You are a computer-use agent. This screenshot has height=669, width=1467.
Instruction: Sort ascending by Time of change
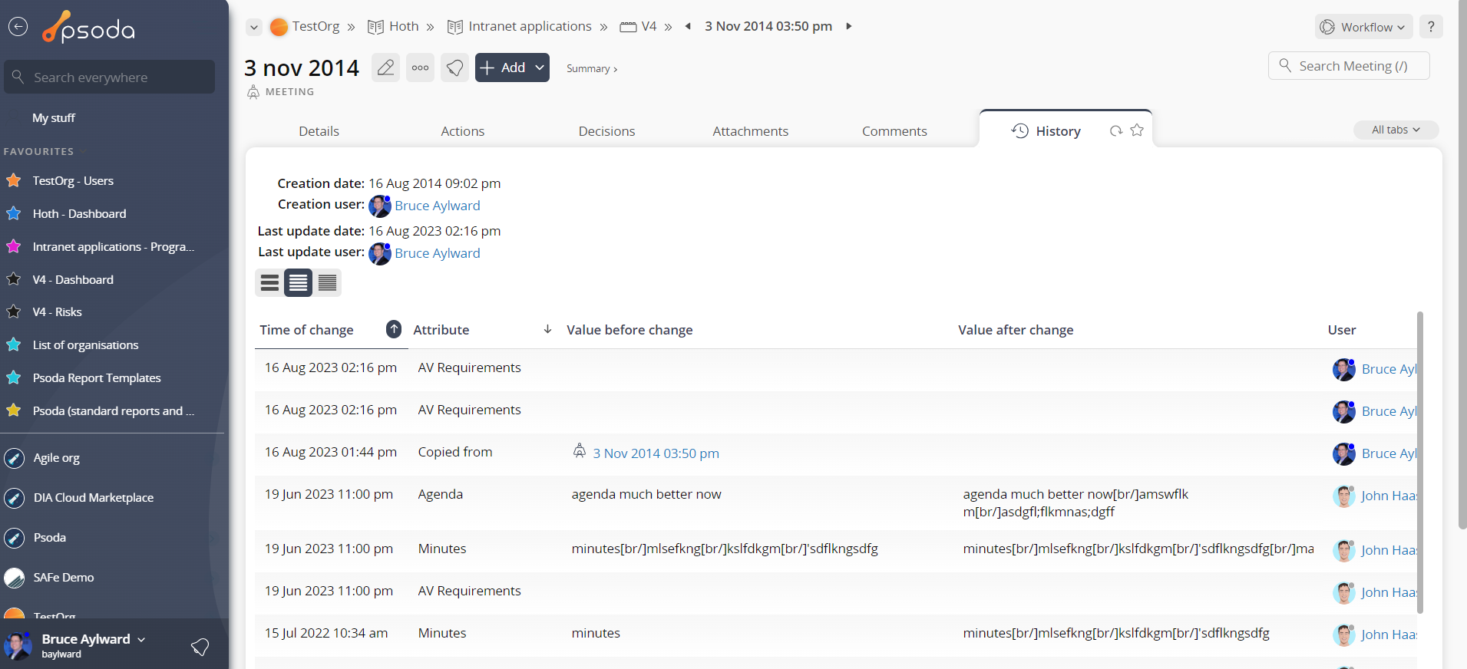pos(394,329)
